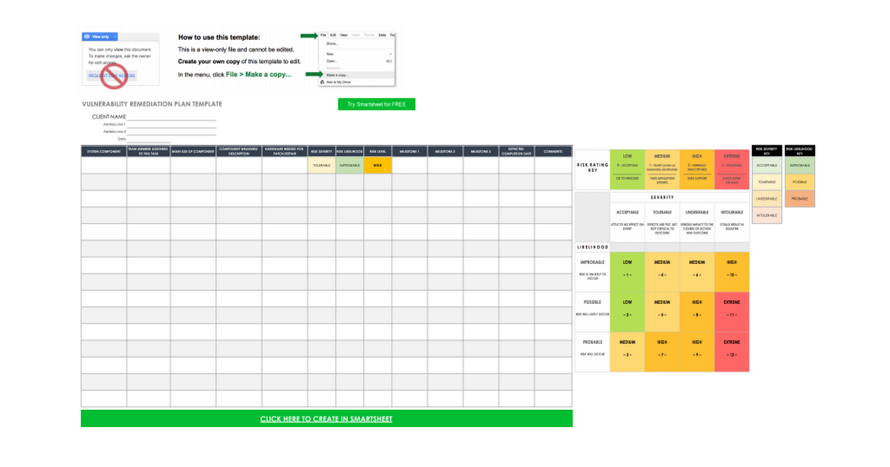The width and height of the screenshot is (890, 467).
Task: Open Improbable cell in plan table's first row
Action: click(x=350, y=165)
